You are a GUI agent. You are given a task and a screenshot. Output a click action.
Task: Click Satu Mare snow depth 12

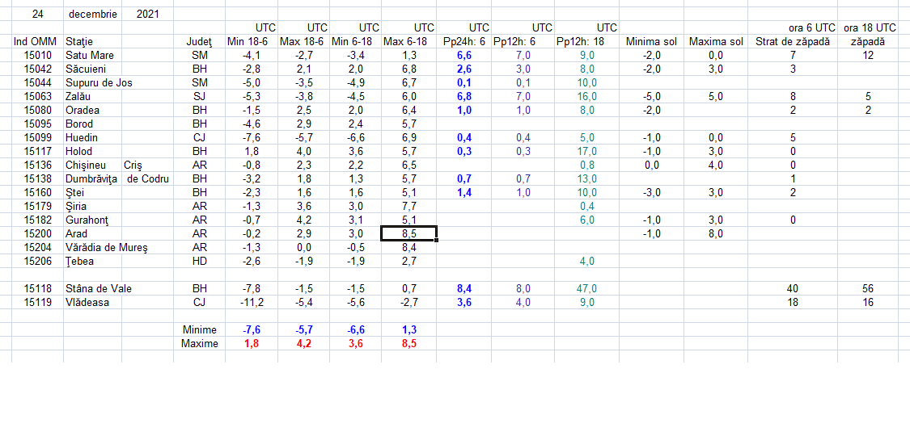pos(868,55)
